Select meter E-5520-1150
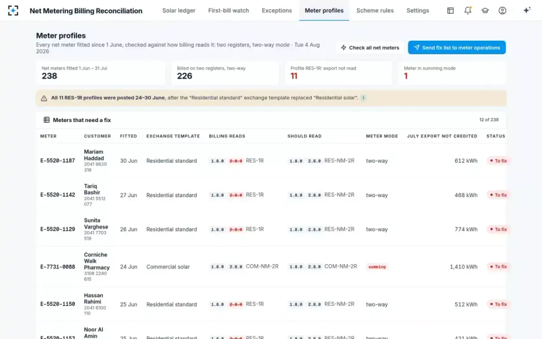Screen dimensions: 542x339 (58, 304)
